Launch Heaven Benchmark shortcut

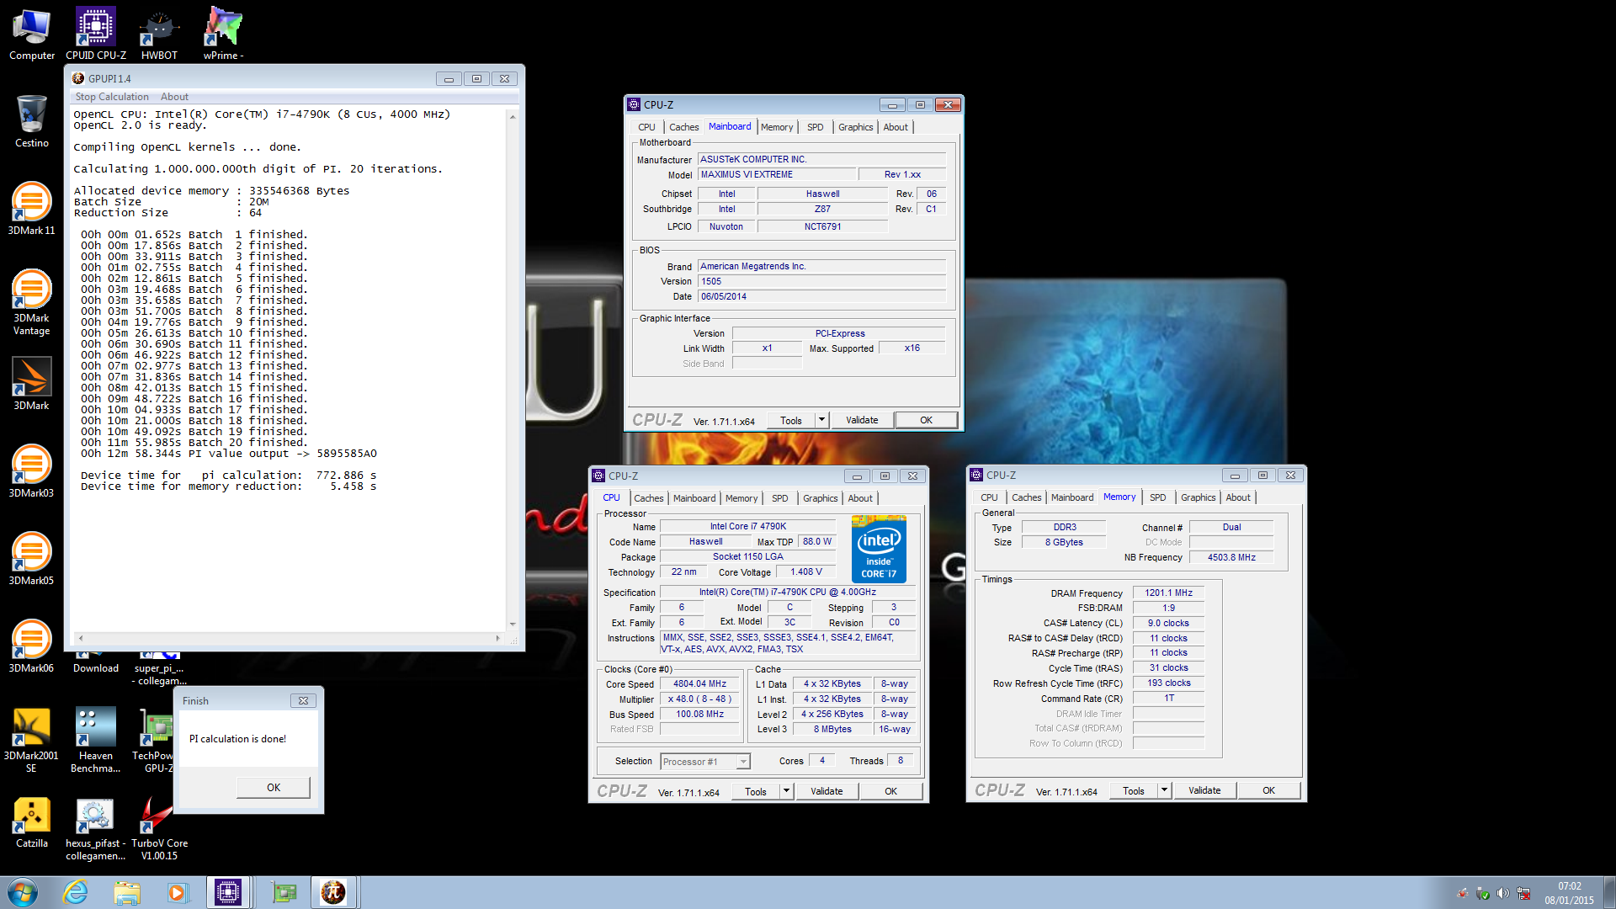click(96, 739)
